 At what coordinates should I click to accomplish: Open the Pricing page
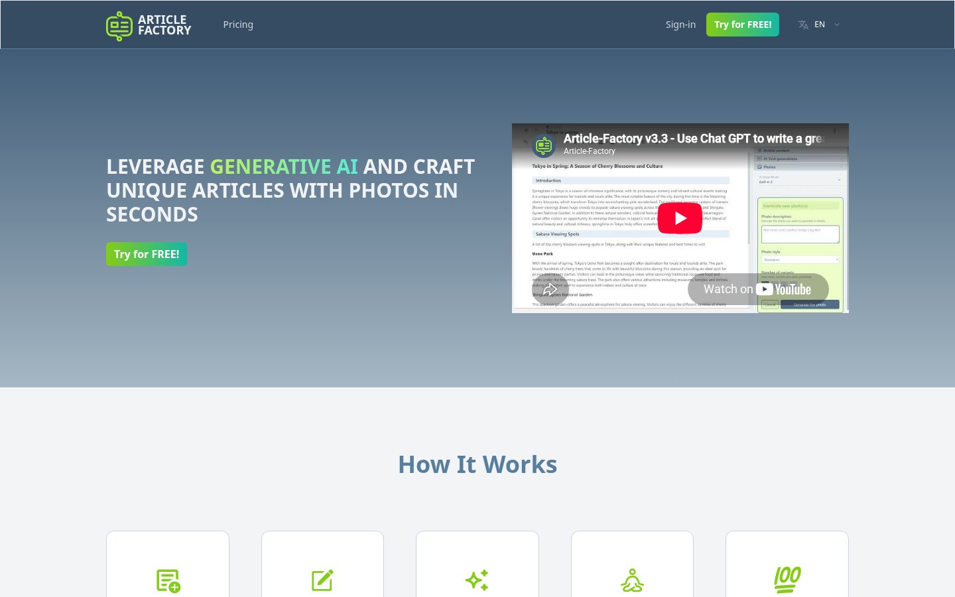238,25
